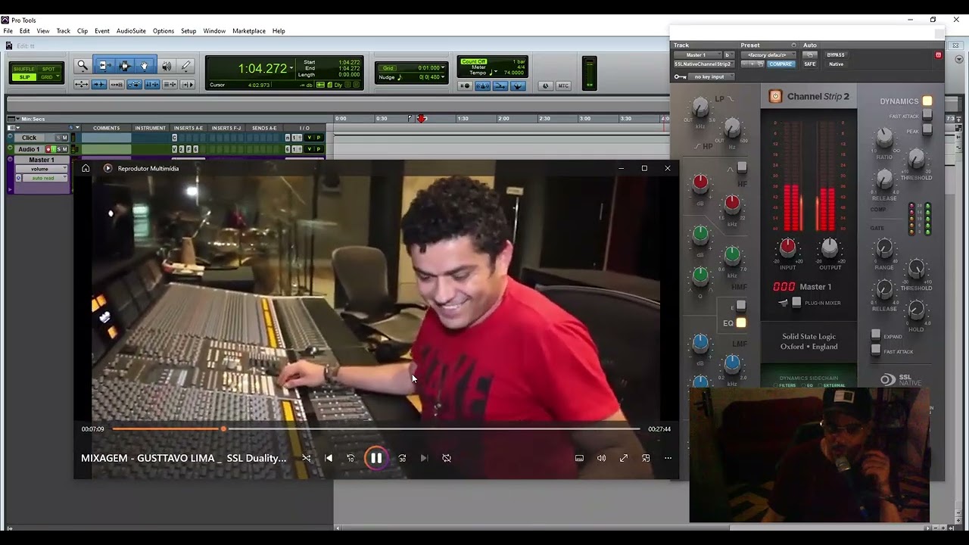
Task: Enable SPOT edit mode
Action: point(48,69)
